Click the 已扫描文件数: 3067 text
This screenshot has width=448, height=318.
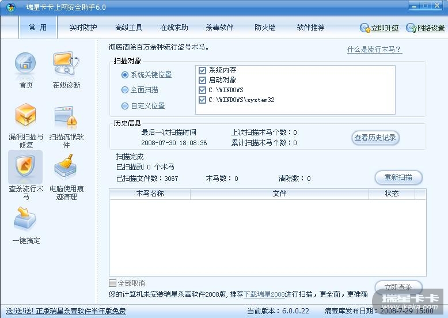click(x=147, y=179)
